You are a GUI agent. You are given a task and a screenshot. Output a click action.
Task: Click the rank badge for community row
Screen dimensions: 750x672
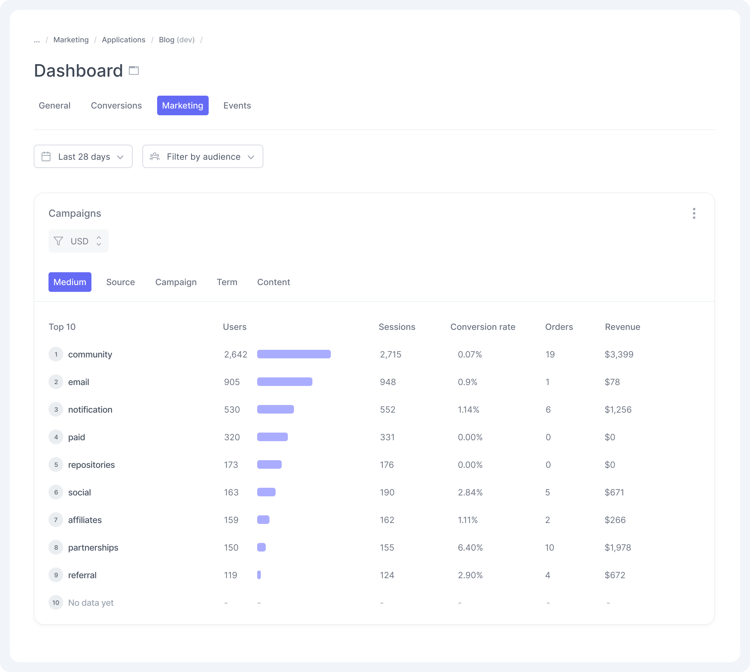(56, 354)
